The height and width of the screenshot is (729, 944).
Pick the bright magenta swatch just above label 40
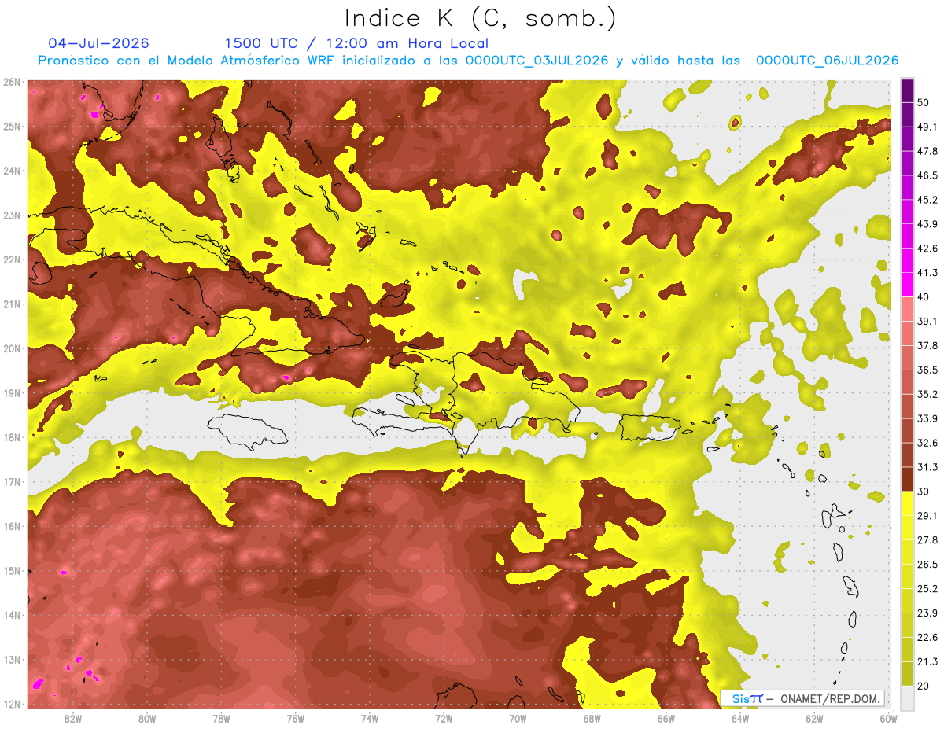tap(907, 285)
